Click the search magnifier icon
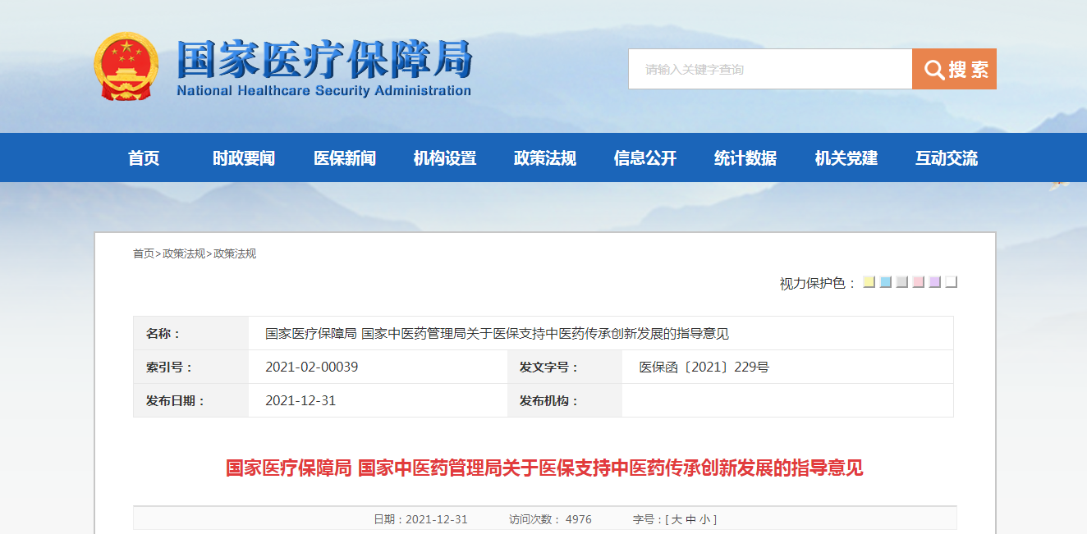 [x=934, y=70]
